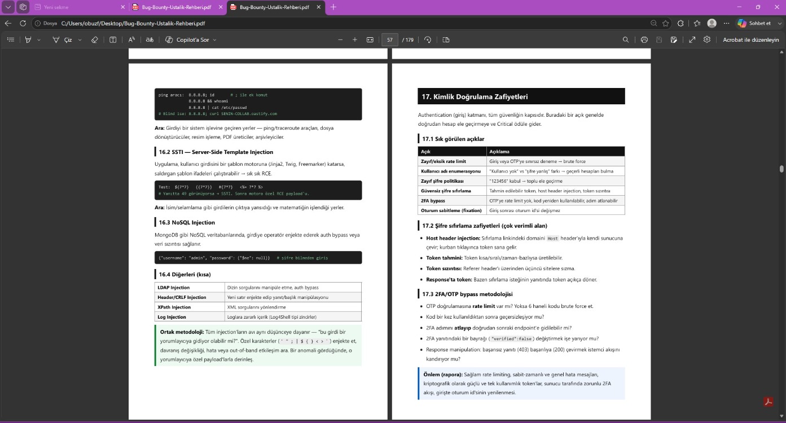The width and height of the screenshot is (786, 423).
Task: Go back to previous page in browser
Action: (x=8, y=23)
